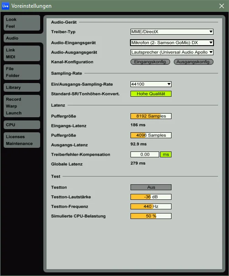229x276 pixels.
Task: Open the Audio-Ausgangsgerät Lautsprecher dropdown
Action: (x=172, y=52)
